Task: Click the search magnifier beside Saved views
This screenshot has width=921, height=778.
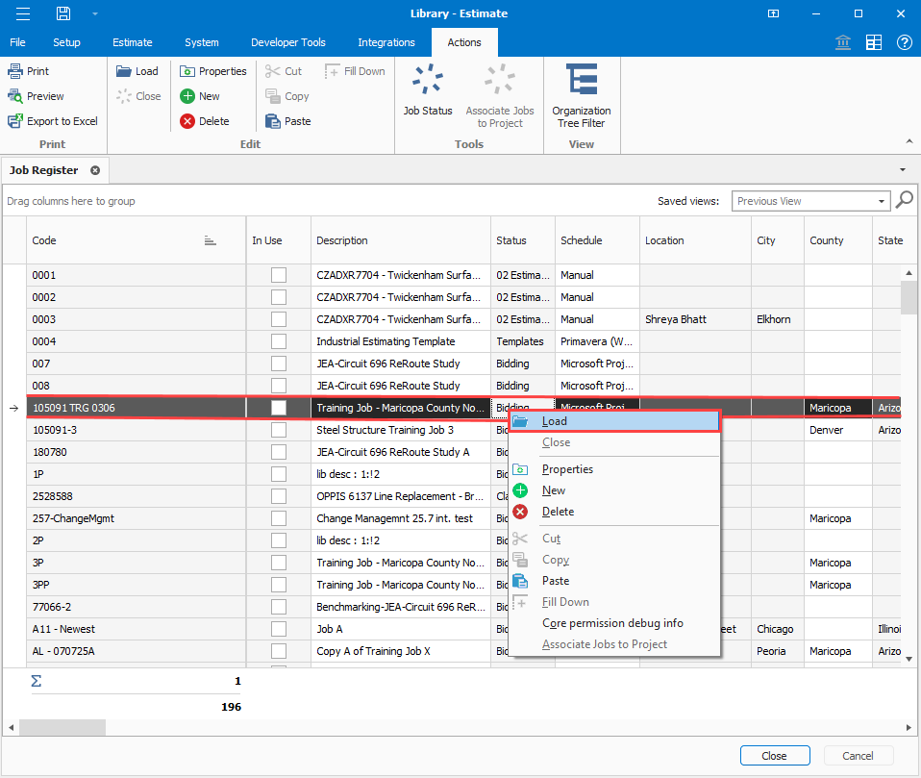Action: coord(904,201)
